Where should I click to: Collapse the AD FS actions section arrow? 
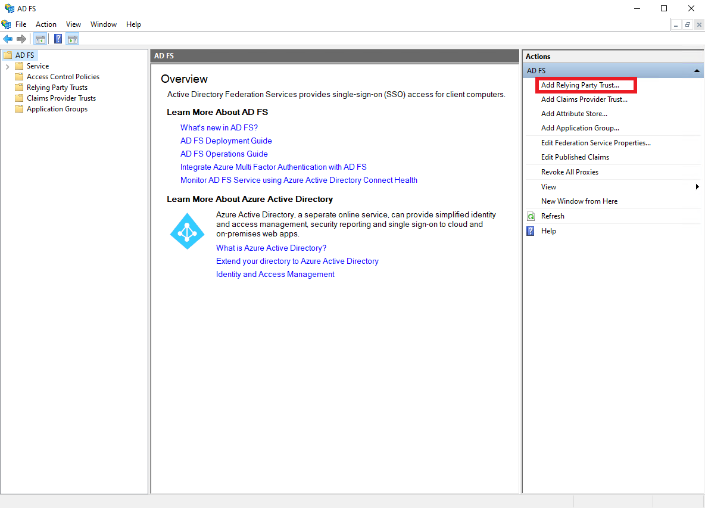pyautogui.click(x=697, y=71)
